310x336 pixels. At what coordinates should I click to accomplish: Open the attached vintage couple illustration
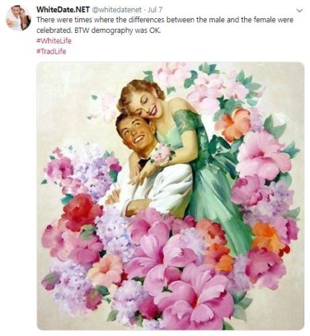[x=170, y=196]
